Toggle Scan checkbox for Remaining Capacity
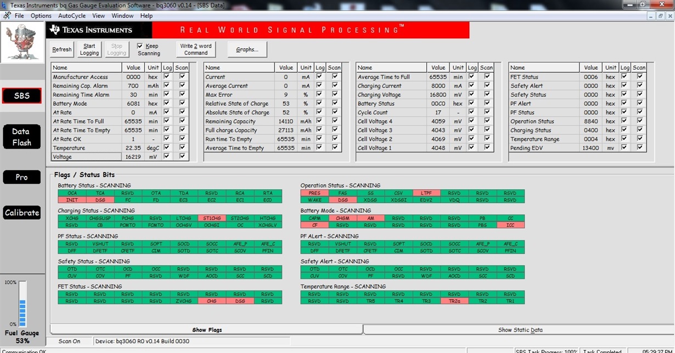Screen dimensions: 675x353 pos(334,121)
